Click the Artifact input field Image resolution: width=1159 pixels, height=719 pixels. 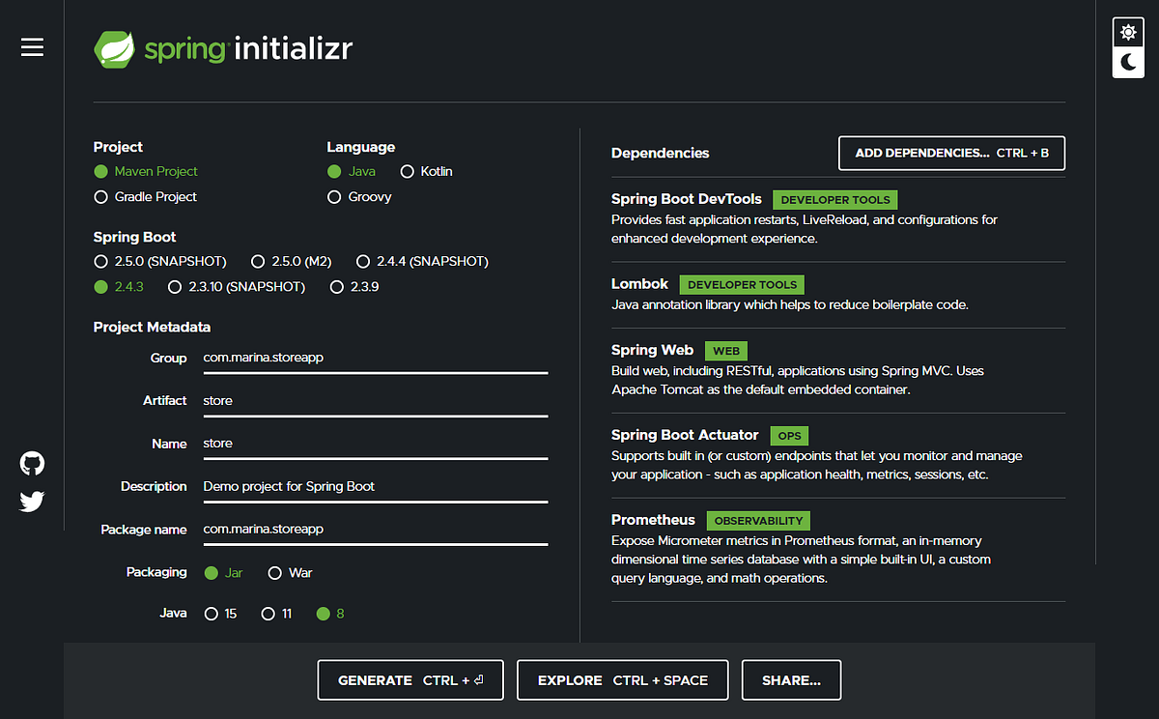tap(375, 400)
